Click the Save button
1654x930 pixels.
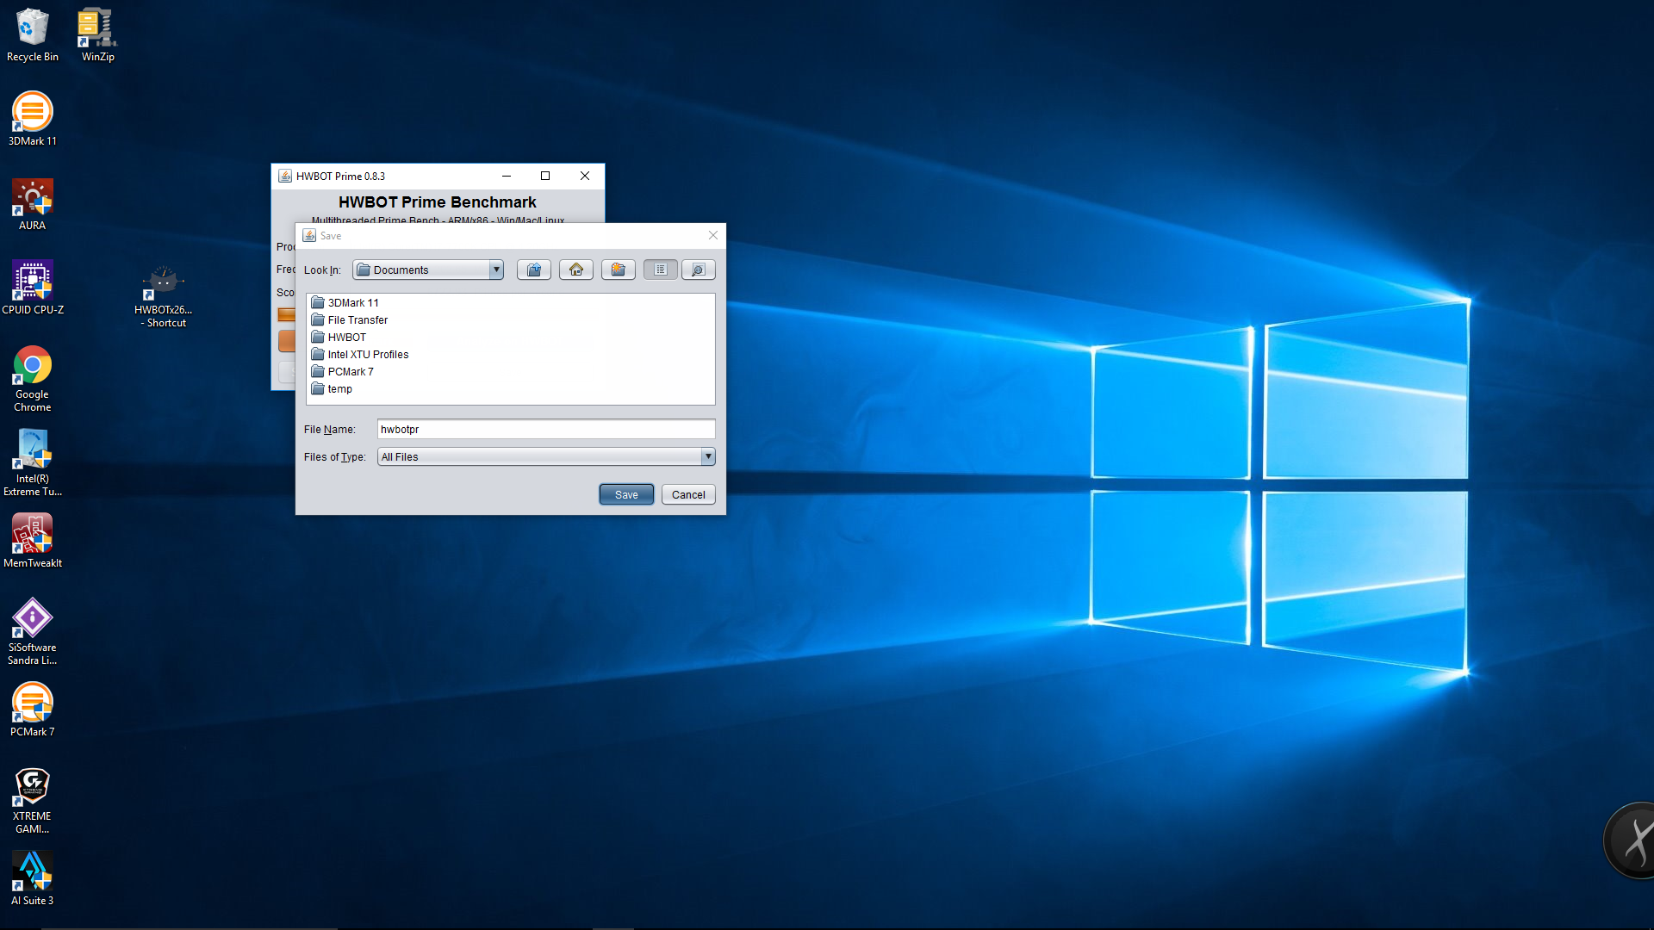pyautogui.click(x=626, y=494)
